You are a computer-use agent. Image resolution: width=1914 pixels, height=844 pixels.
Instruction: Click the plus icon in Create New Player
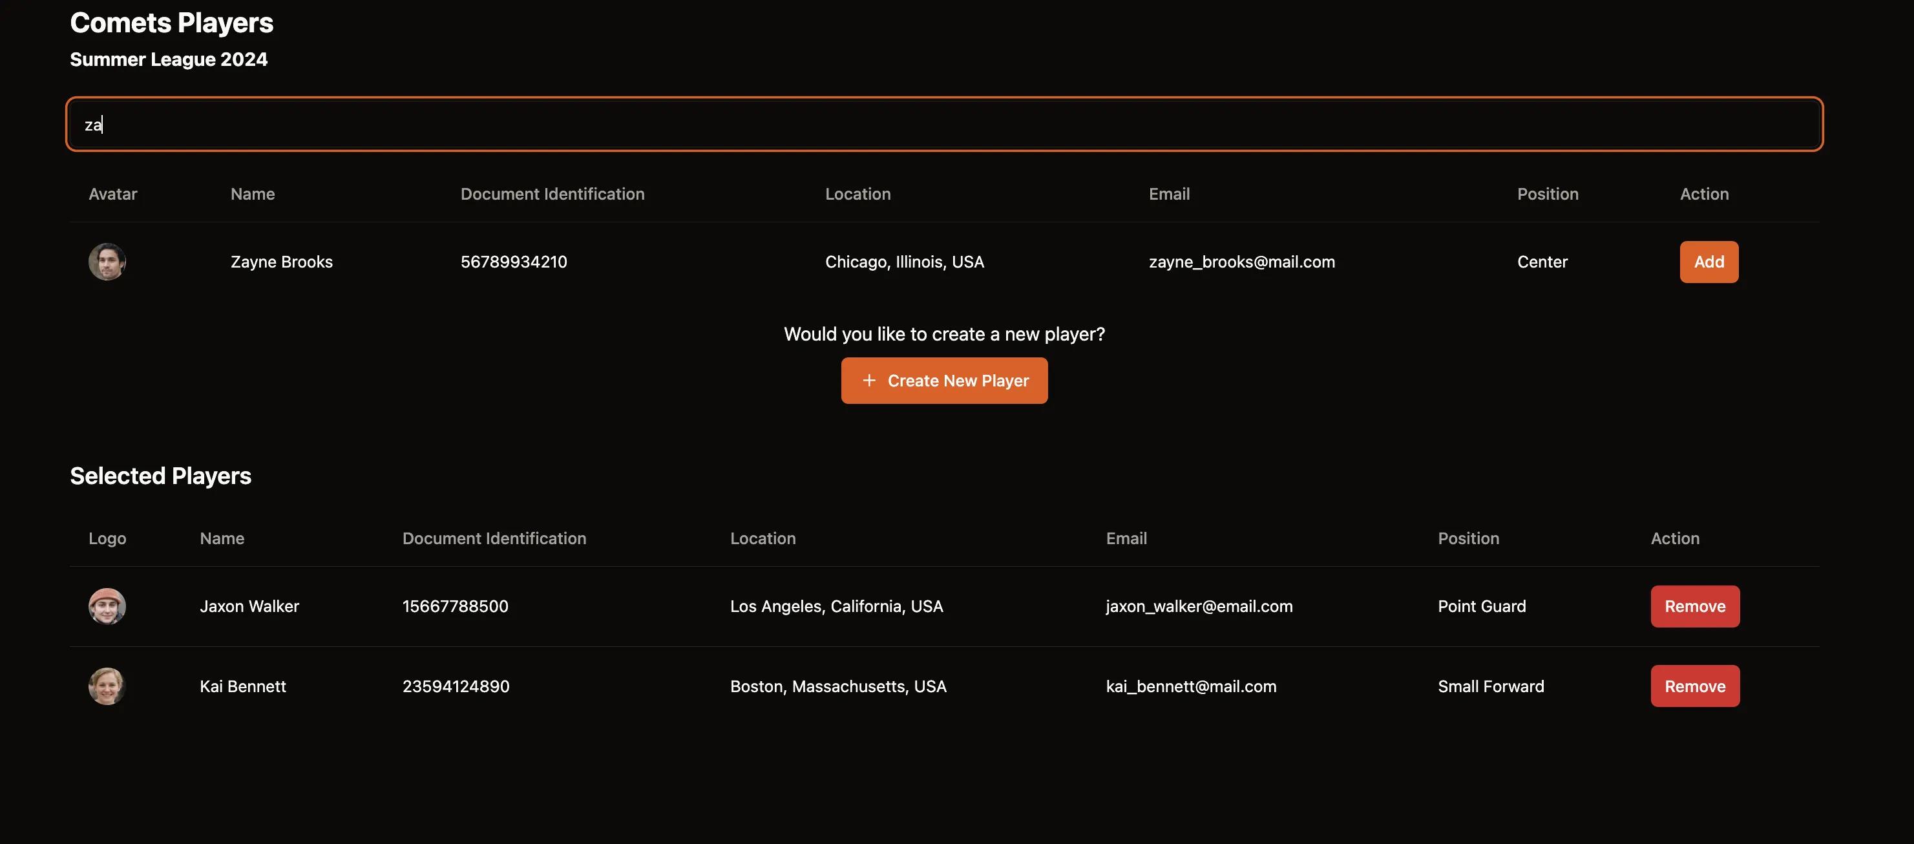coord(868,381)
